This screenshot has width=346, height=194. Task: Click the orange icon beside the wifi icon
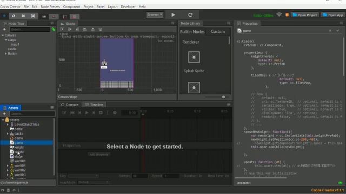(287, 15)
